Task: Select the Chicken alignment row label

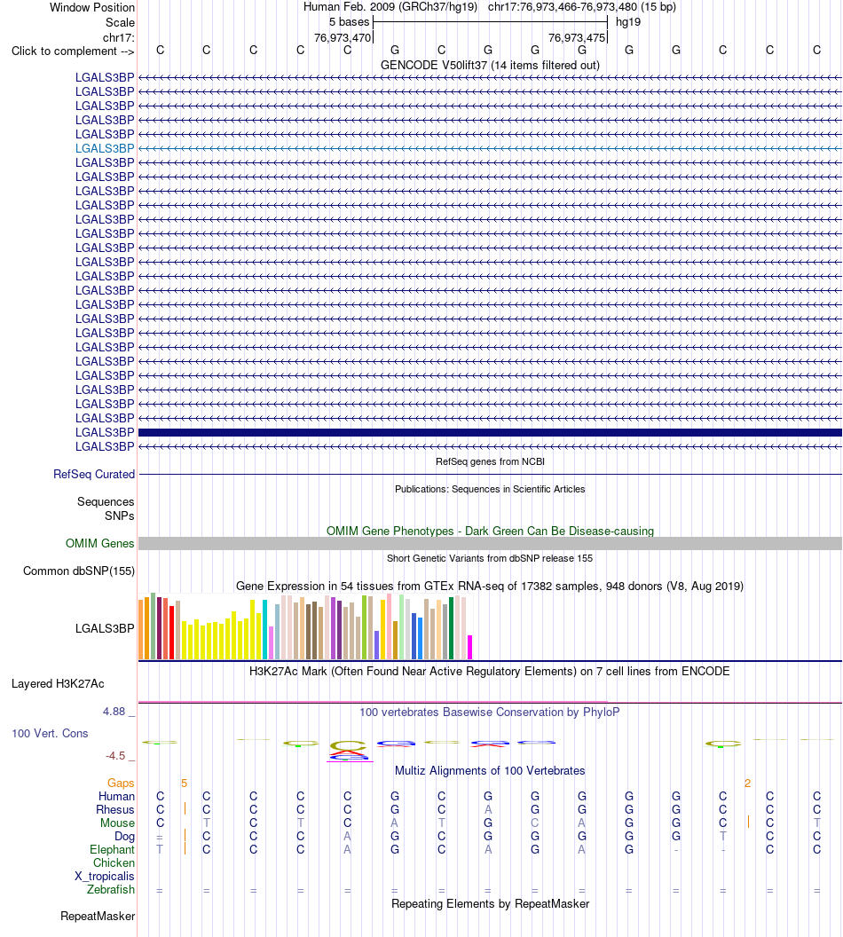Action: click(114, 862)
